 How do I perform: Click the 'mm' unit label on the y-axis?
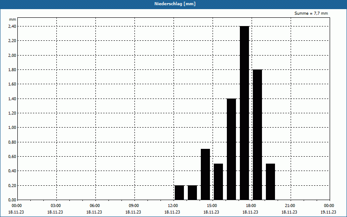13,20
